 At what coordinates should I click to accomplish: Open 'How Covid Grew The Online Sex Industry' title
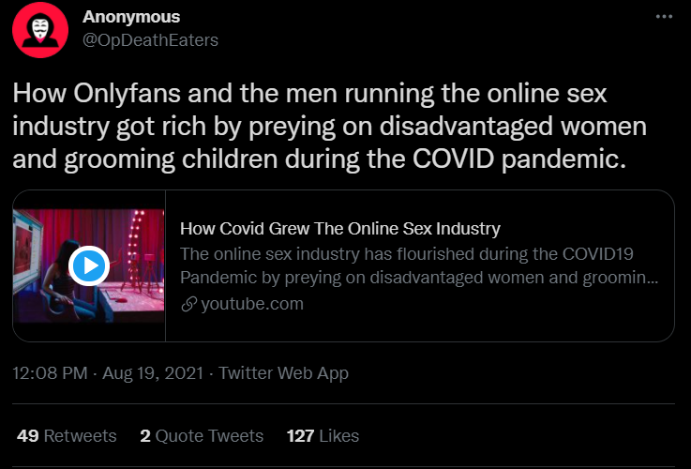pos(339,229)
